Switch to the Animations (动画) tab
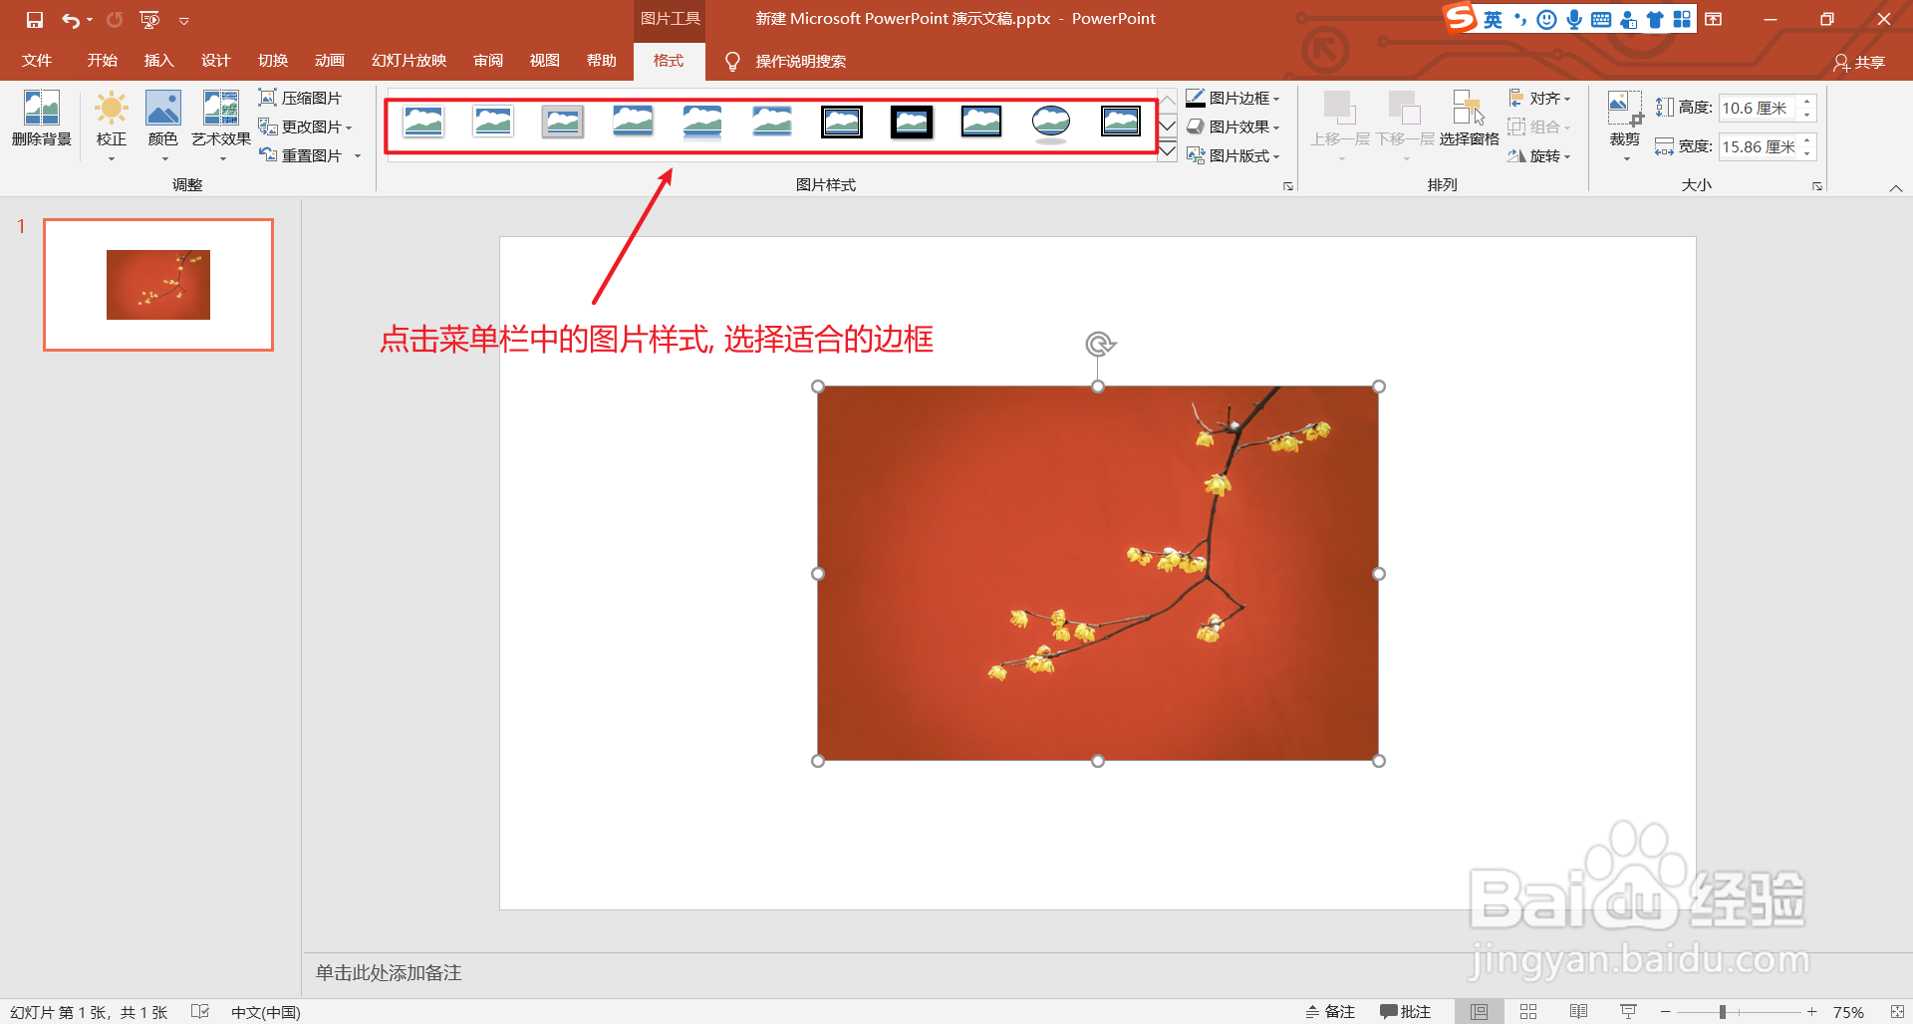 tap(330, 61)
